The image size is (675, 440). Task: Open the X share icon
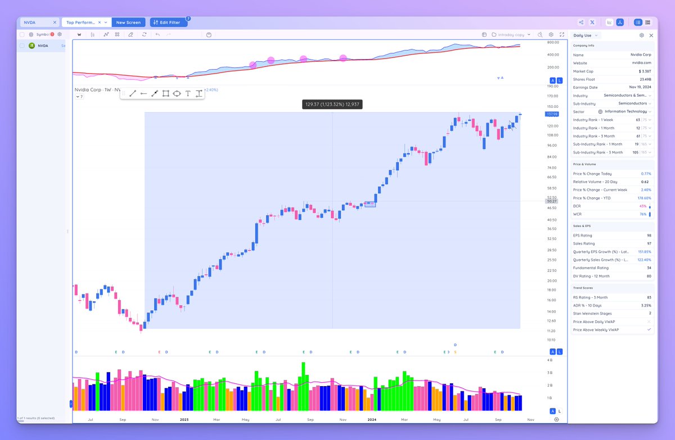(592, 22)
